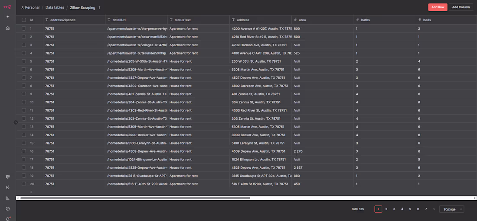The width and height of the screenshot is (477, 221).
Task: Click the number-type icon of area column
Action: pos(295,20)
